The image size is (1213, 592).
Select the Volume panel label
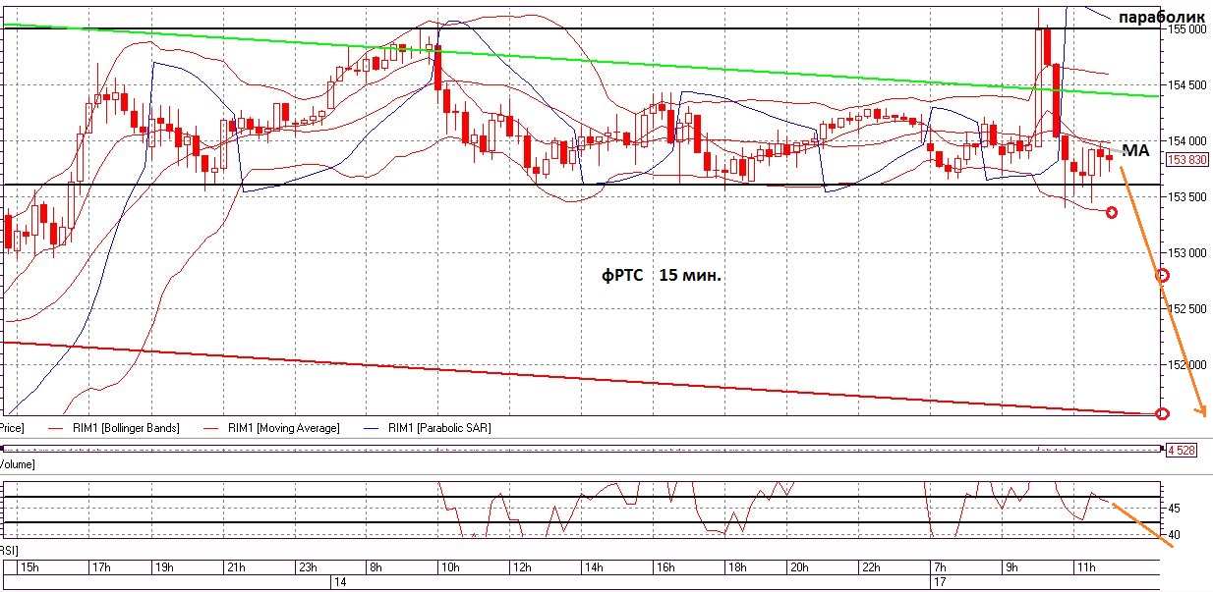point(17,462)
